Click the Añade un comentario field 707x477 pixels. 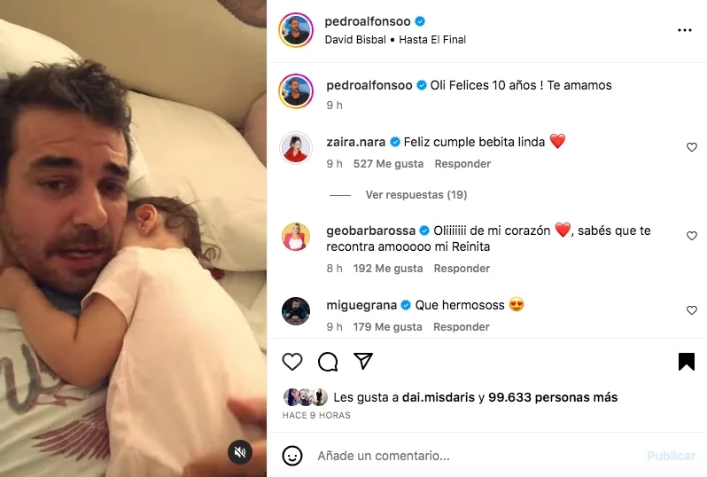tap(478, 456)
